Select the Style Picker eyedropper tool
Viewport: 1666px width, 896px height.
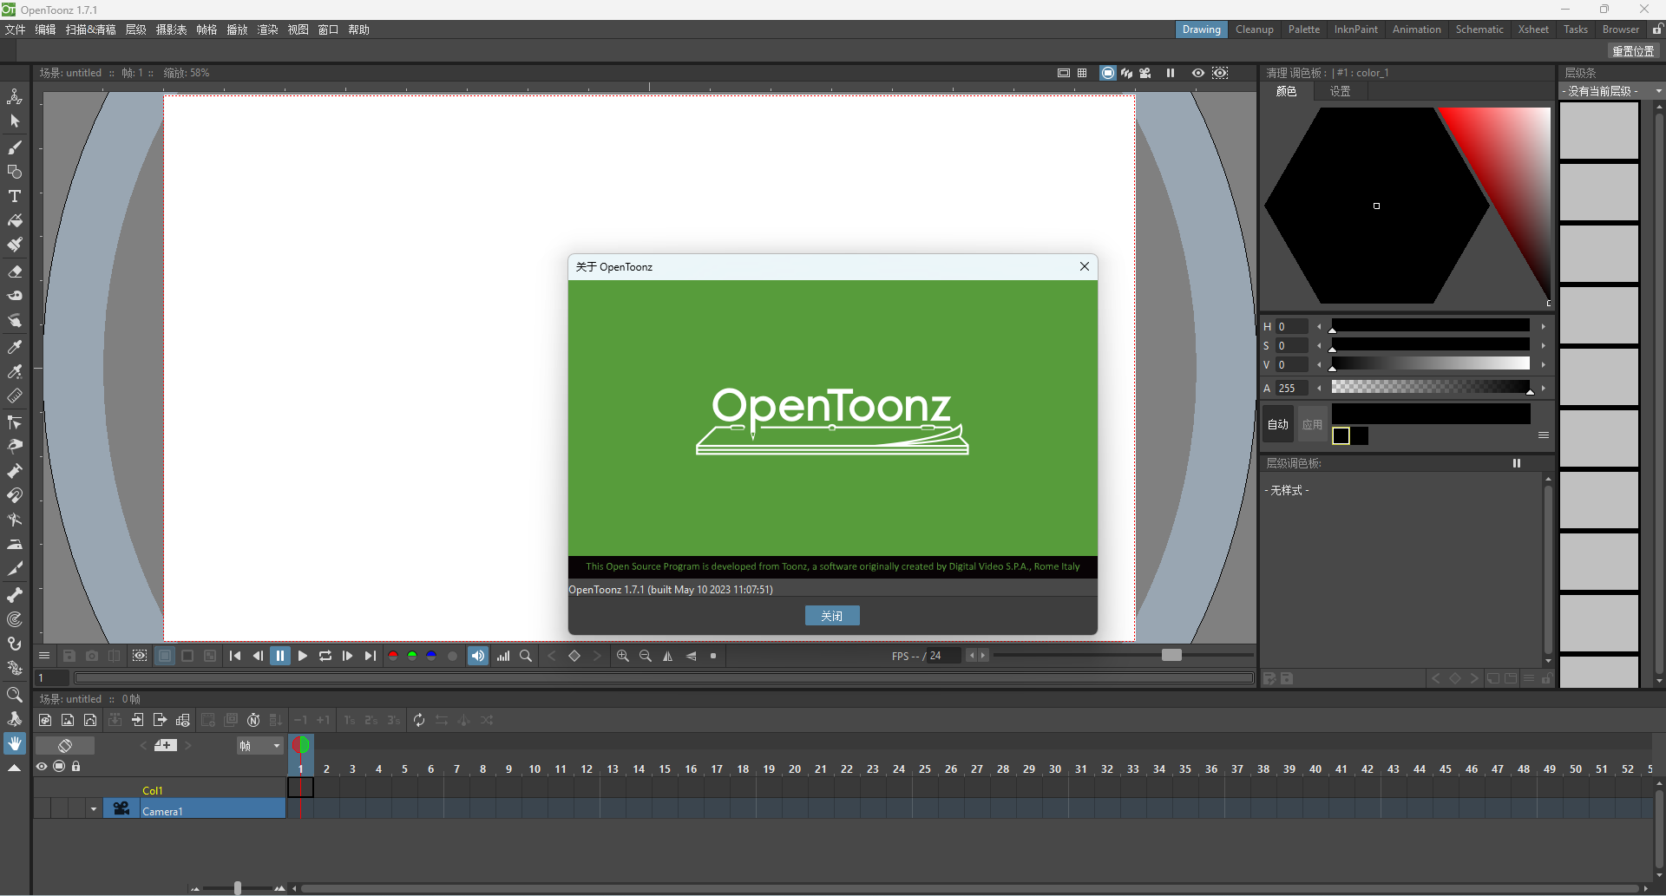tap(15, 347)
